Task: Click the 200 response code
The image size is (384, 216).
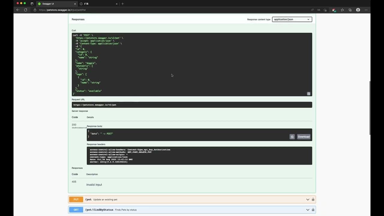Action: click(74, 124)
